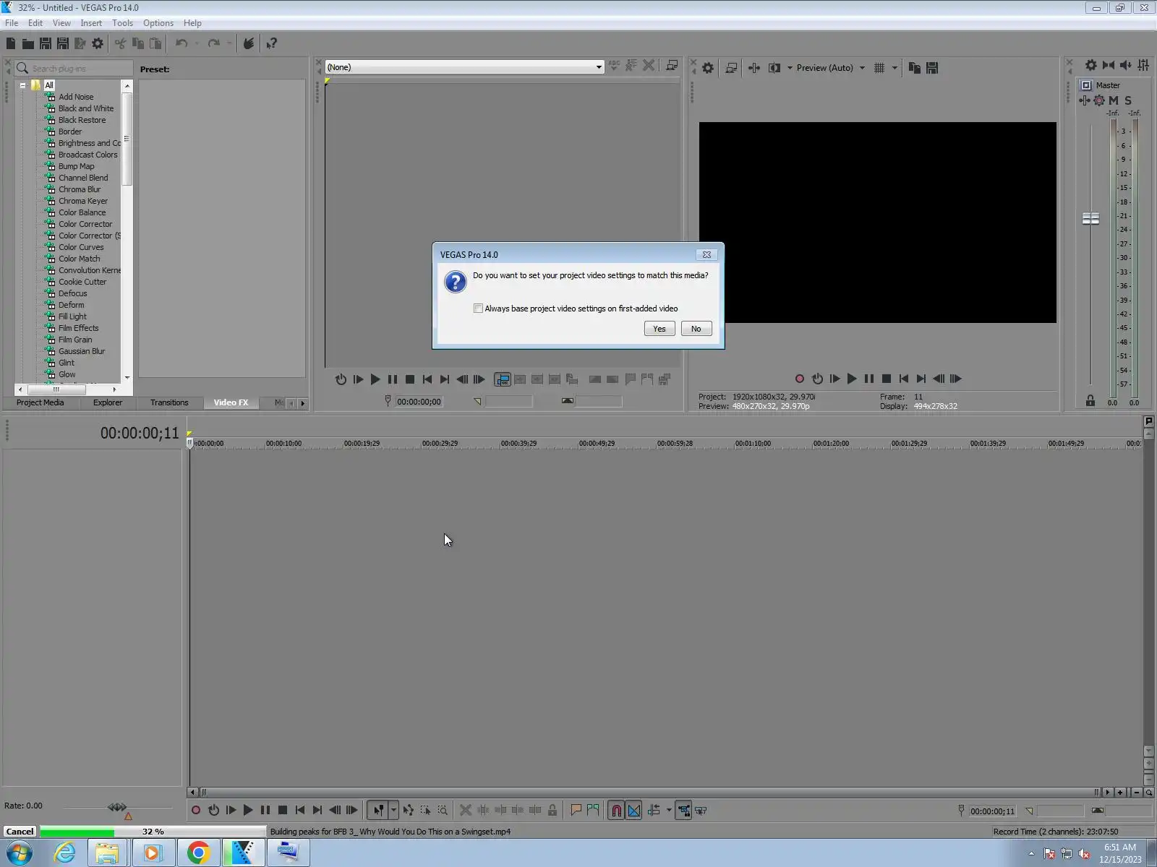Viewport: 1157px width, 867px height.
Task: Open Master FX plug-in chain icon
Action: (x=1085, y=100)
